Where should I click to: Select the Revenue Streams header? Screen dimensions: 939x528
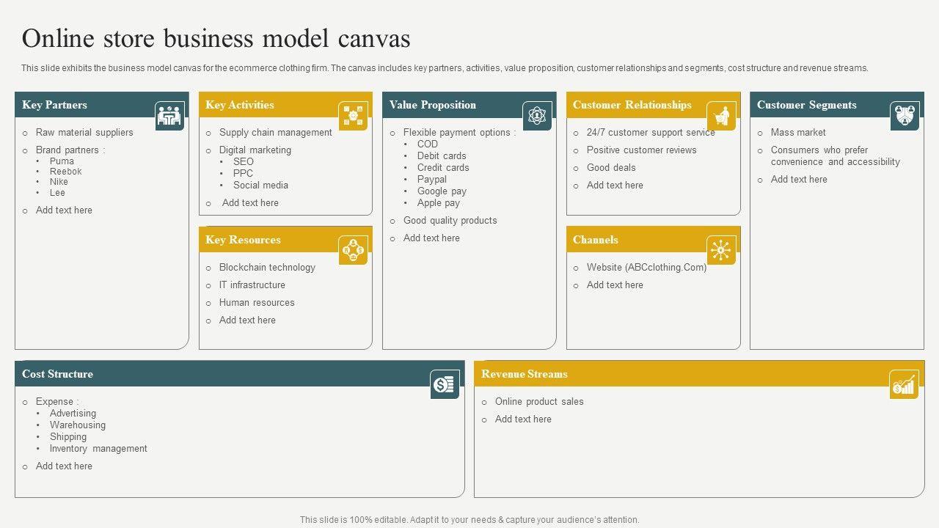pos(524,374)
